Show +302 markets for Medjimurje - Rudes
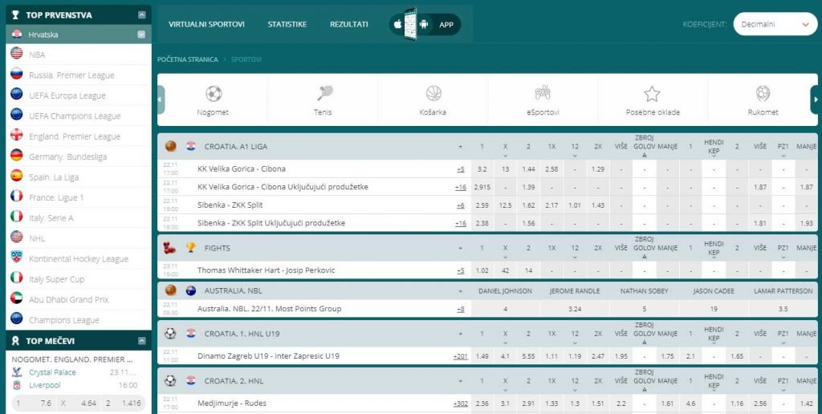Viewport: 822px width, 414px height. click(460, 404)
